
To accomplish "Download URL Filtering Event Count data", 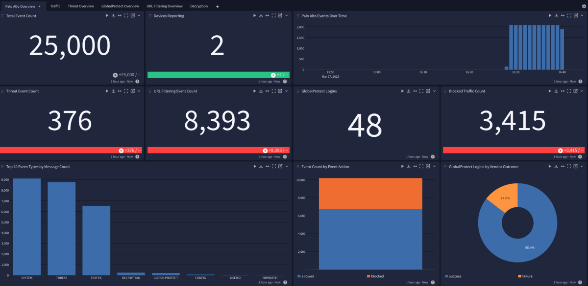I will tap(261, 91).
